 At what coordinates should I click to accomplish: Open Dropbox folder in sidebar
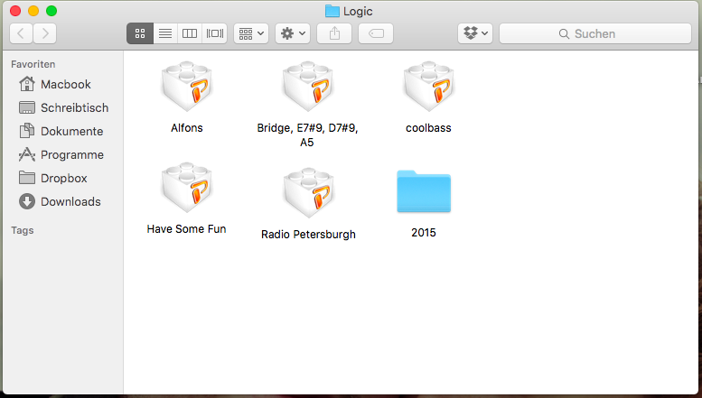tap(52, 178)
